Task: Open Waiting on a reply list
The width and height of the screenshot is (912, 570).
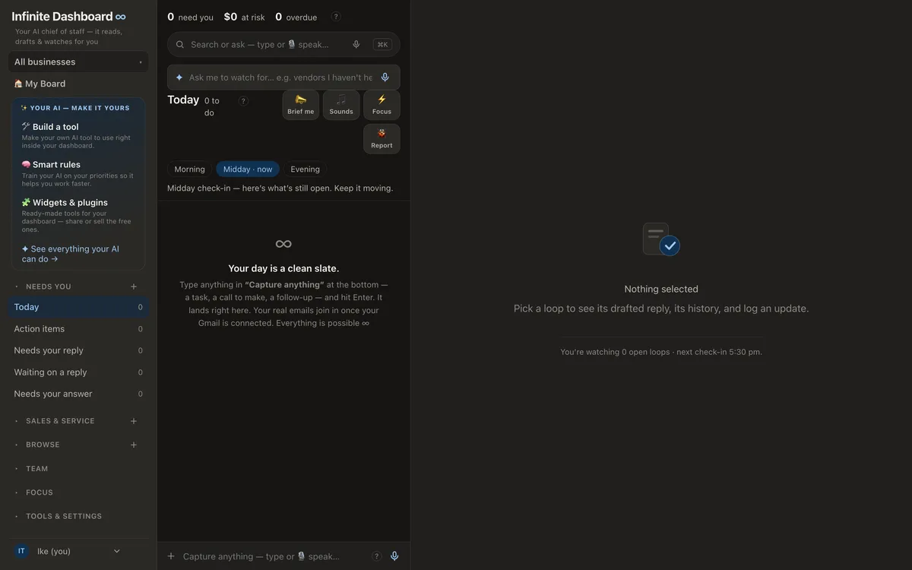Action: 78,372
